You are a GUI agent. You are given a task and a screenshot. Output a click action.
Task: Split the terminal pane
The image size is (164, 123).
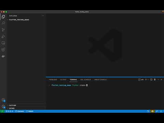pyautogui.click(x=151, y=80)
